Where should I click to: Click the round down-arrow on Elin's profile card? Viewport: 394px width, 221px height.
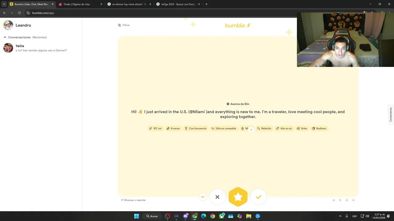(x=251, y=130)
